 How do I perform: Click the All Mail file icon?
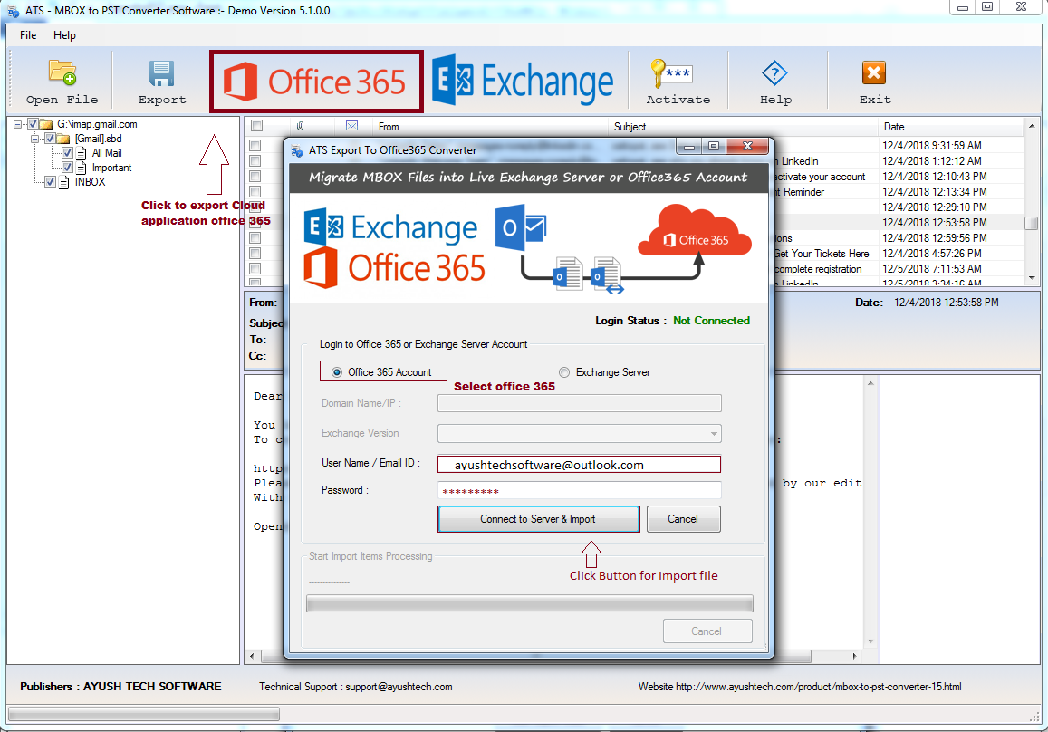coord(81,153)
